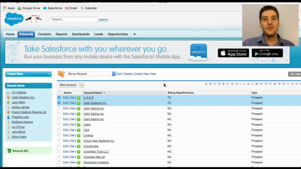Sort by Billing State/Province column header
Image resolution: width=301 pixels, height=169 pixels.
[x=181, y=93]
